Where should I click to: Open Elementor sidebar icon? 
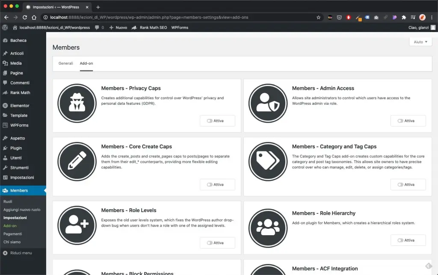[5, 106]
